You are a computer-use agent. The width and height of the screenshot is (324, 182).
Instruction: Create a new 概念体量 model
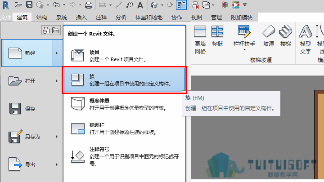pyautogui.click(x=124, y=104)
